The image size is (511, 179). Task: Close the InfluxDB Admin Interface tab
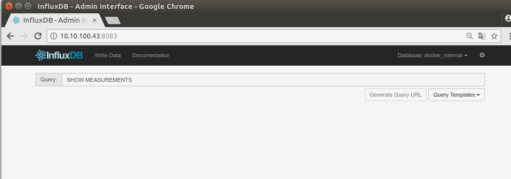click(x=95, y=20)
